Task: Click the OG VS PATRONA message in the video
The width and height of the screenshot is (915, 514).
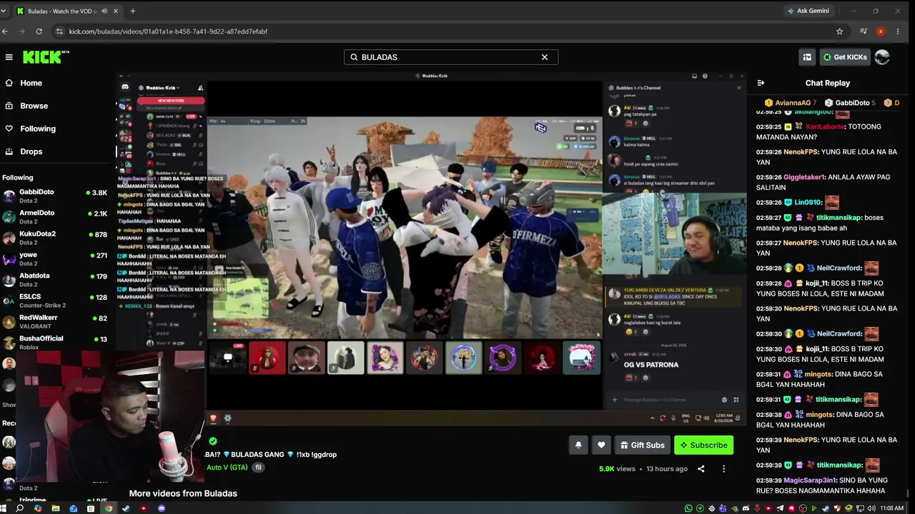Action: pyautogui.click(x=651, y=365)
